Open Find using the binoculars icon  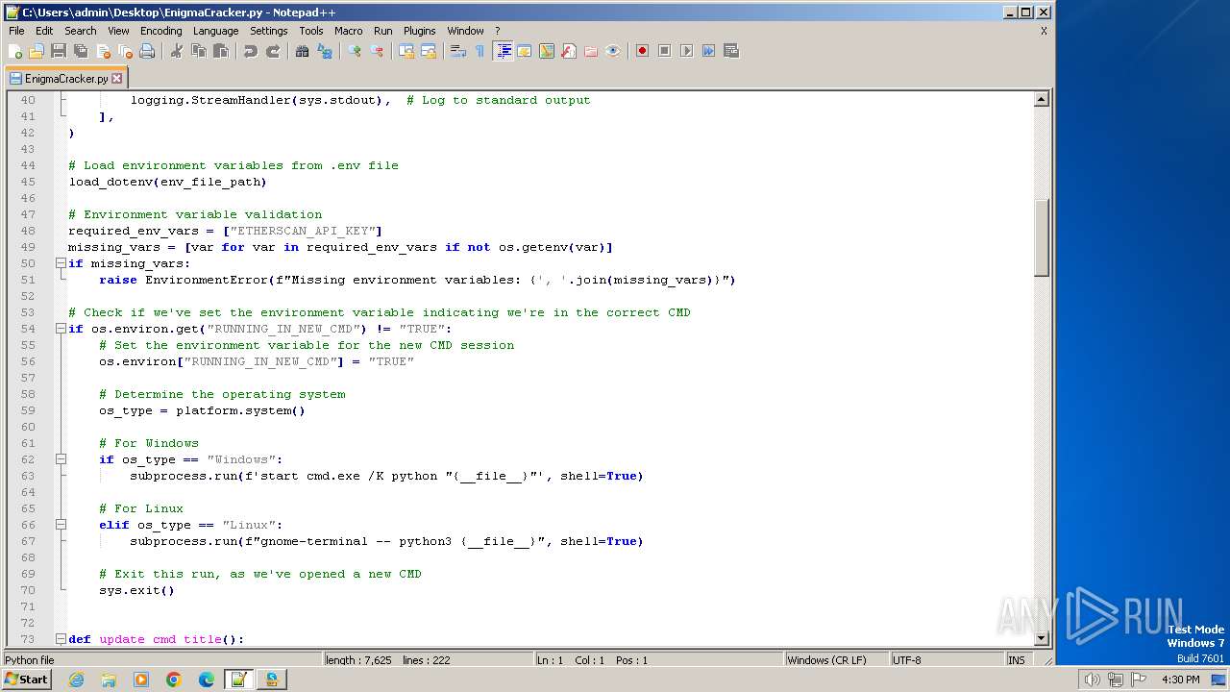coord(303,51)
